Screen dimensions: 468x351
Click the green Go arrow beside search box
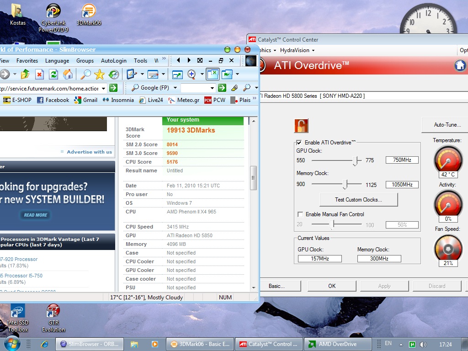(x=222, y=88)
